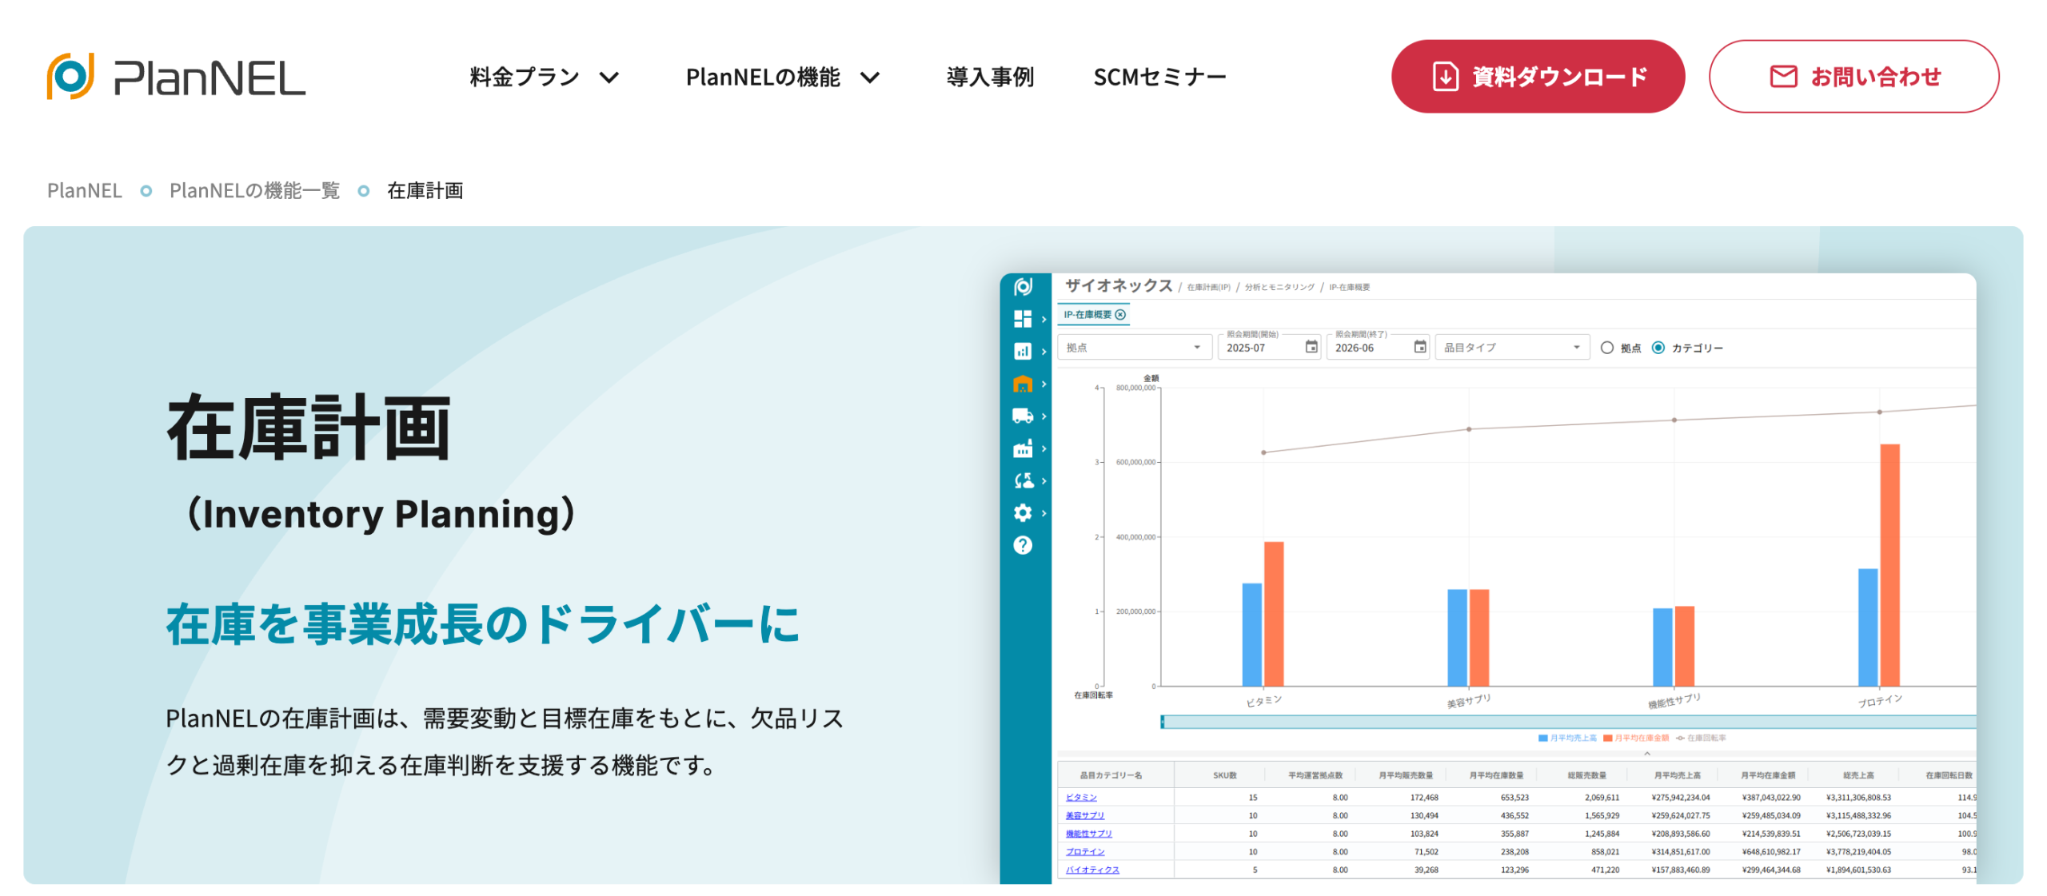Select the 拠点 radio button
Screen dimensions: 2047x896
(x=1606, y=348)
